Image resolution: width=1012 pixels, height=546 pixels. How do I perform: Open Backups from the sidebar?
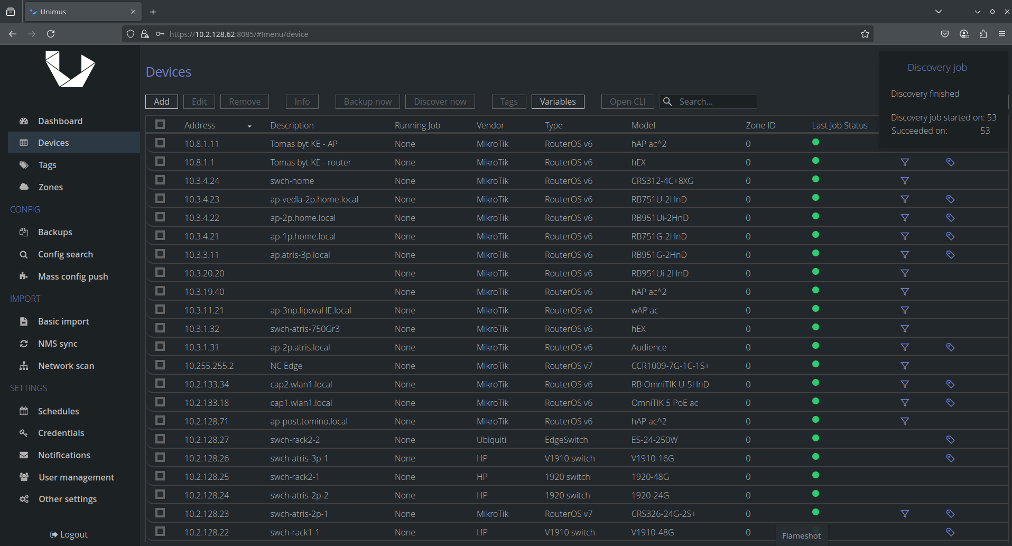point(55,232)
